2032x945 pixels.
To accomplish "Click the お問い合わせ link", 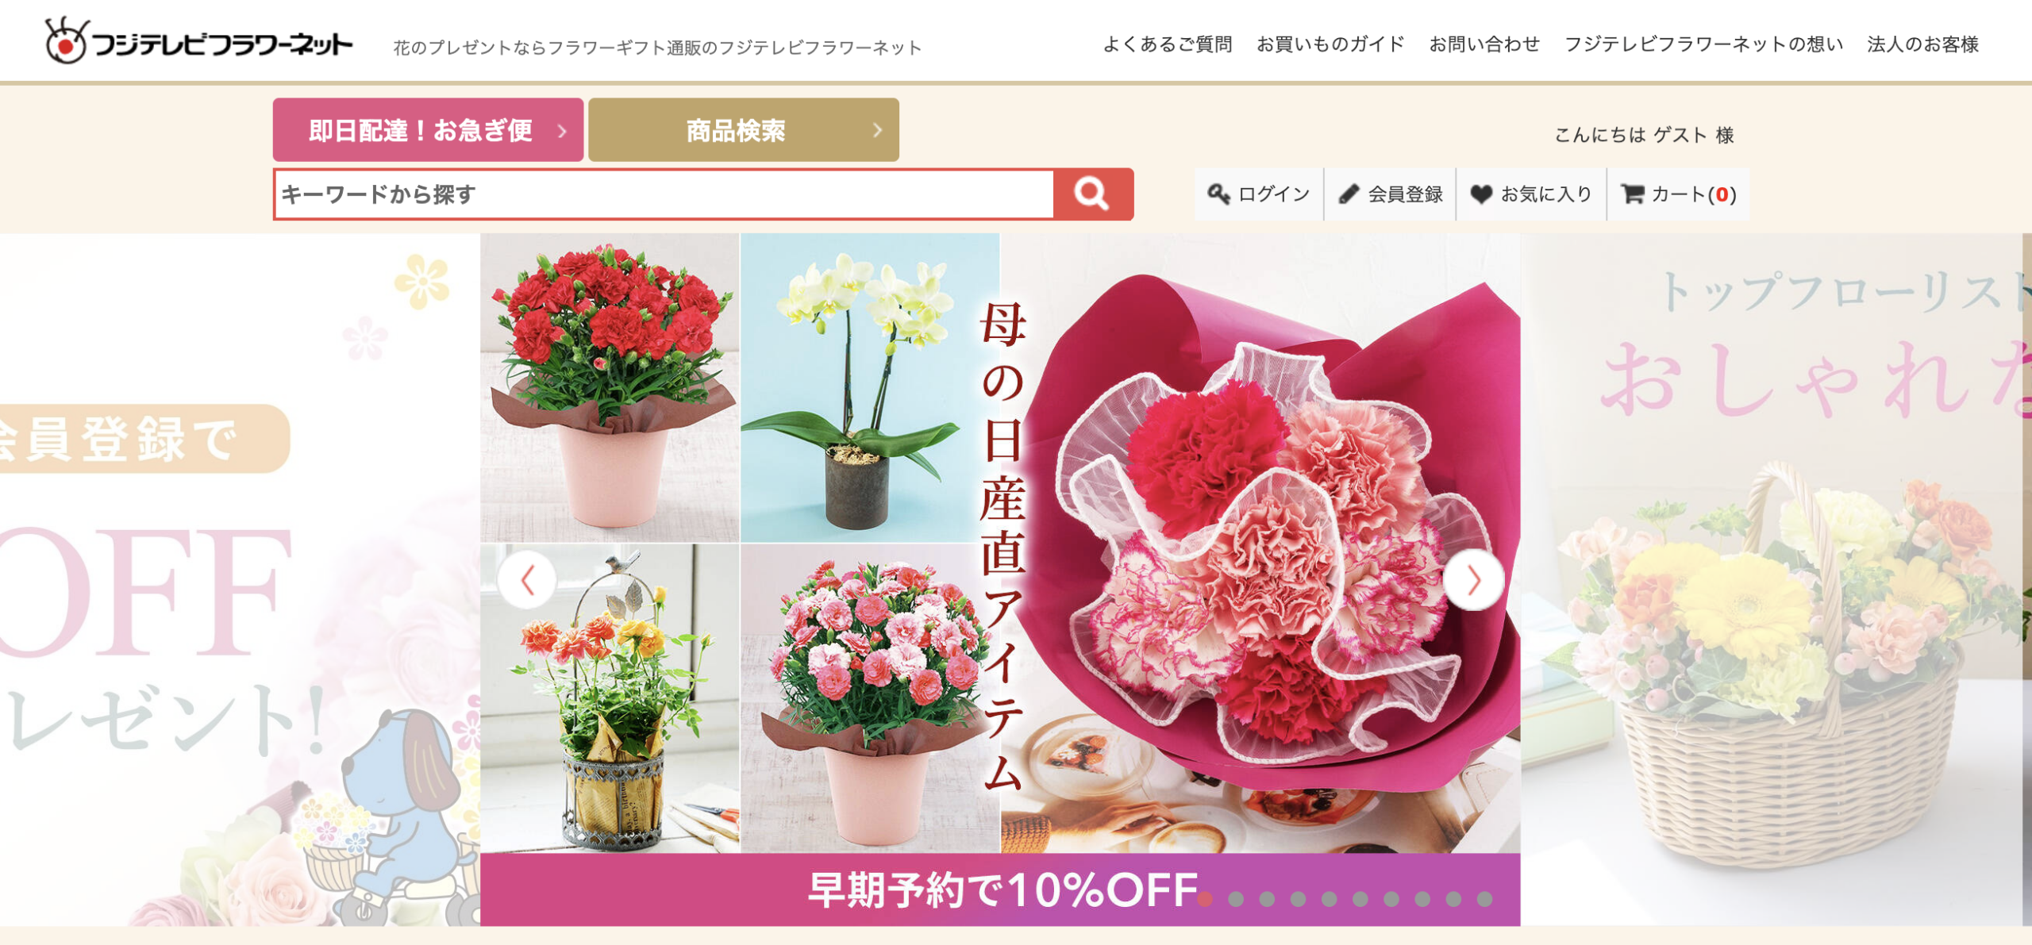I will coord(1484,44).
